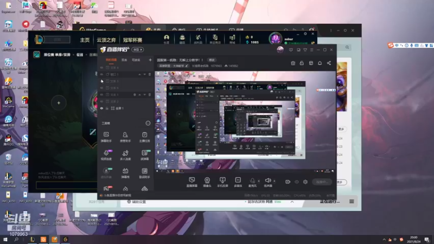Mute the 扬声器 speaker
This screenshot has height=244, width=434.
[x=267, y=182]
